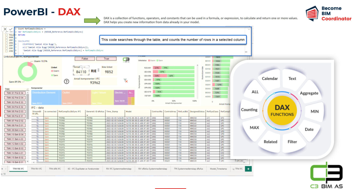Image resolution: width=352 pixels, height=189 pixels.
Task: Select the Light Fixture treemap tile
Action: [x=102, y=97]
